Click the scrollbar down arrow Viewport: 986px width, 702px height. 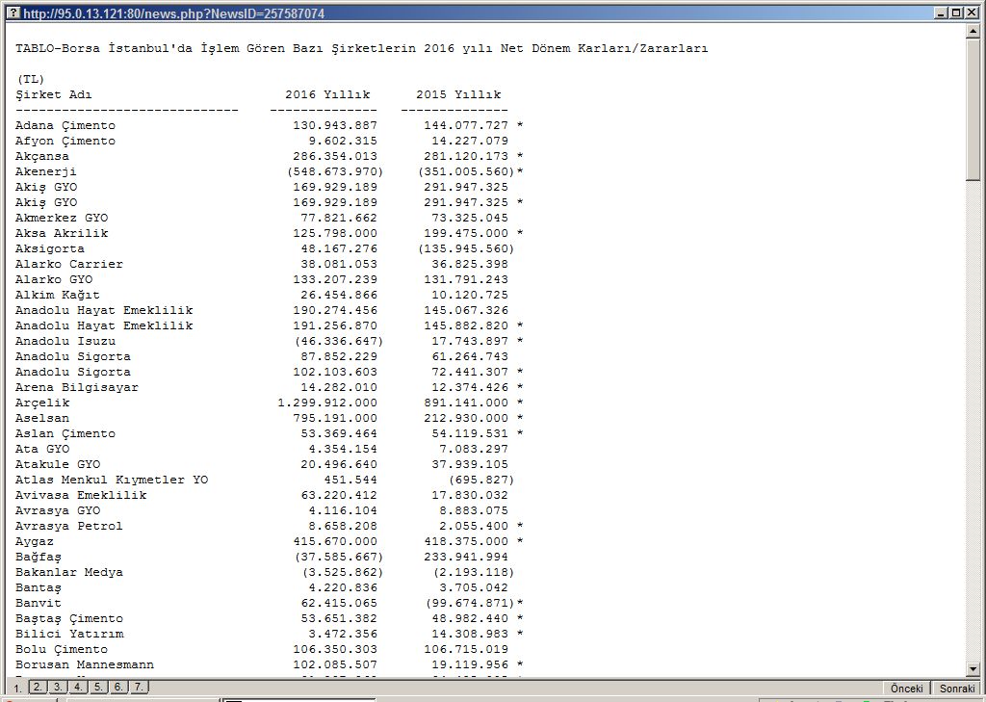click(973, 669)
